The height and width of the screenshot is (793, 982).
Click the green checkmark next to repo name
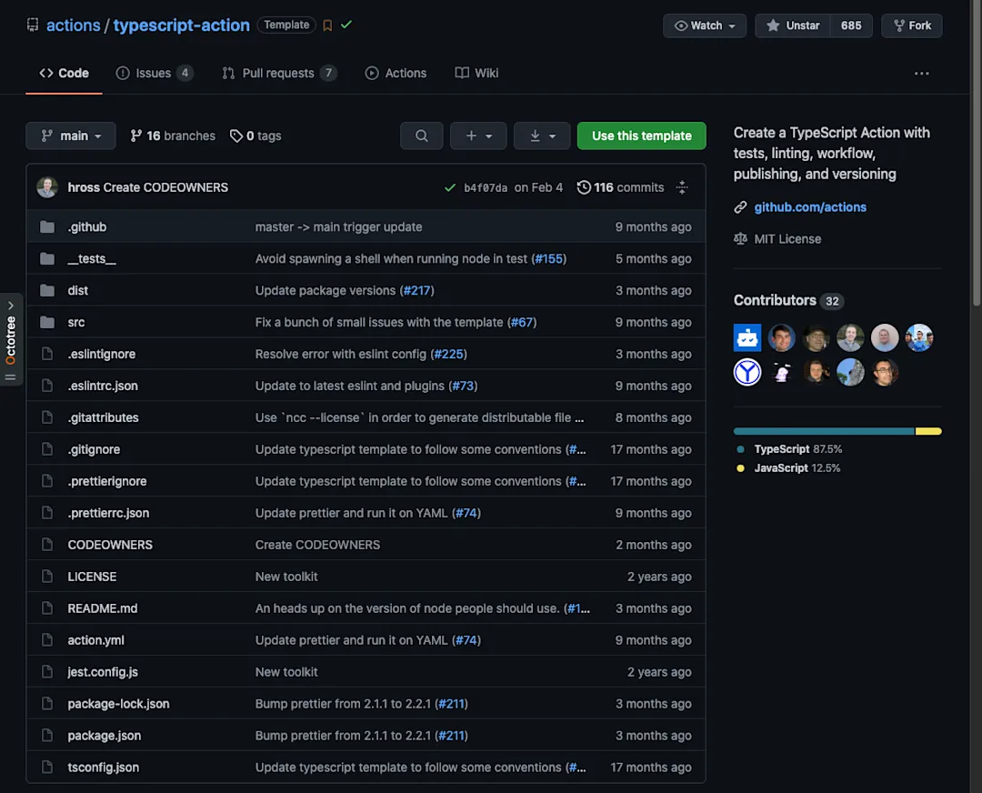tap(344, 25)
